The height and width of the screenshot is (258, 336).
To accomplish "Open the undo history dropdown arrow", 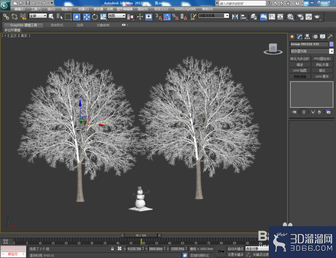I will tap(39, 3).
